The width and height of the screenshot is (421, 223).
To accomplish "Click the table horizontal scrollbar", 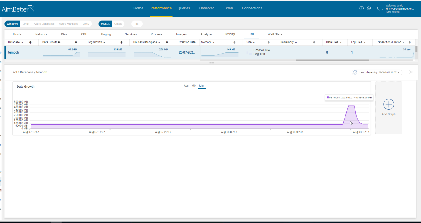I will pyautogui.click(x=332, y=60).
